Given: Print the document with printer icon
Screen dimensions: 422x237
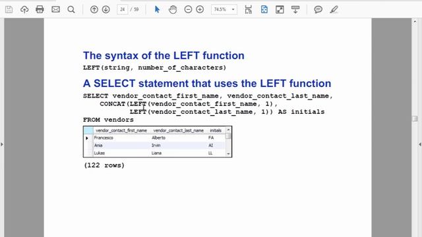Looking at the screenshot, I should pyautogui.click(x=40, y=10).
